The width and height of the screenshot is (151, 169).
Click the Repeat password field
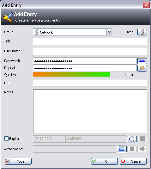[85, 68]
